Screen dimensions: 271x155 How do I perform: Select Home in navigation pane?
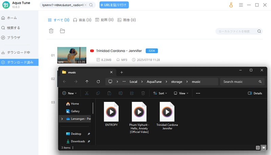tap(72, 104)
